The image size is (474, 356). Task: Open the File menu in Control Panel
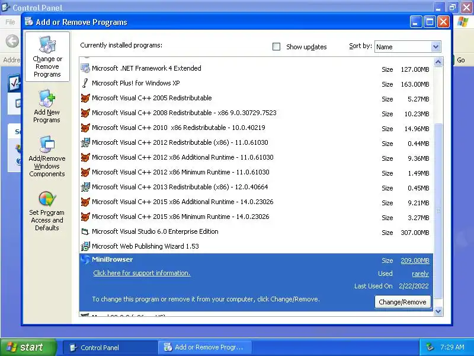tap(10, 22)
